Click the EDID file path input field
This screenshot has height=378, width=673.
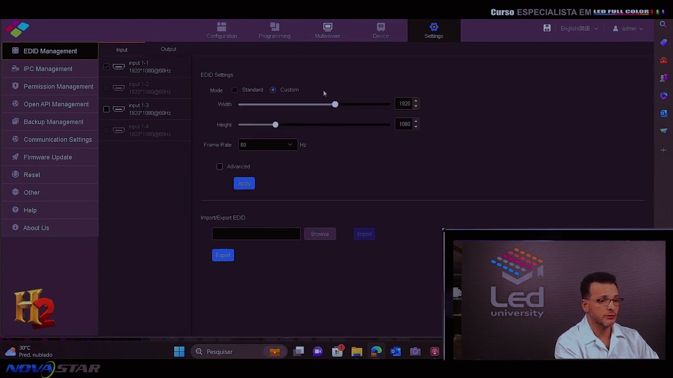tap(256, 234)
